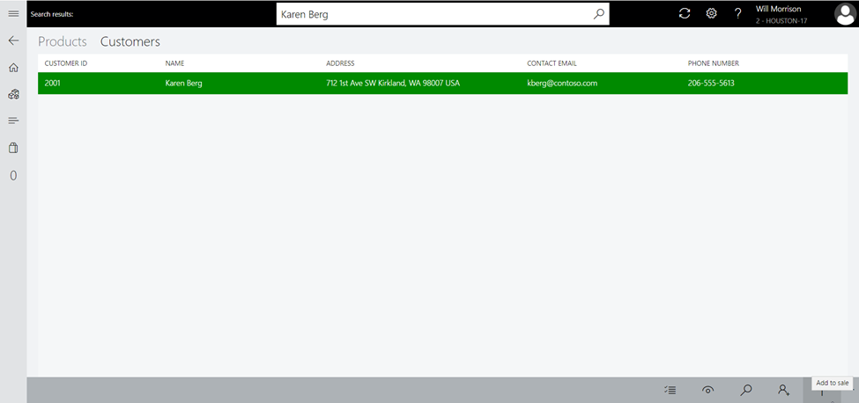Image resolution: width=859 pixels, height=403 pixels.
Task: Open Will Morrison user profile avatar
Action: pos(845,14)
